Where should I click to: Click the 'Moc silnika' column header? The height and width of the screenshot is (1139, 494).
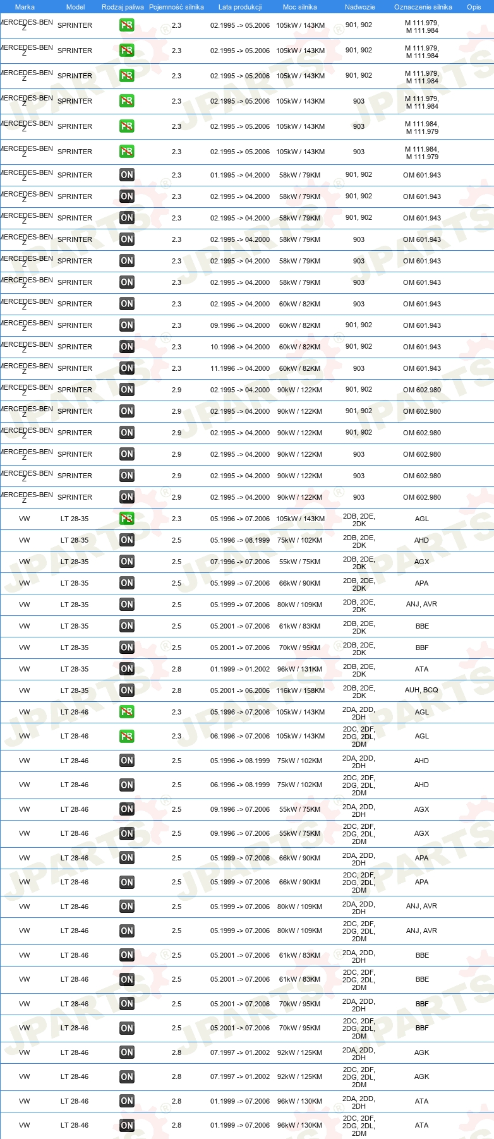pyautogui.click(x=300, y=7)
